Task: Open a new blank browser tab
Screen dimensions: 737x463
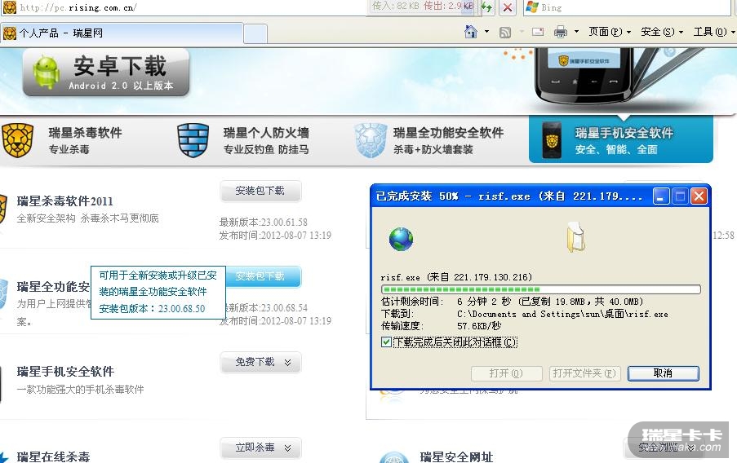Action: tap(255, 33)
